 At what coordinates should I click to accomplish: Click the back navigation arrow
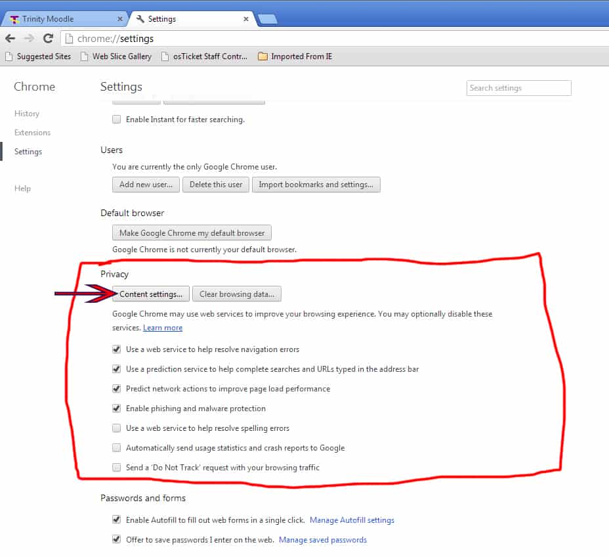[11, 38]
